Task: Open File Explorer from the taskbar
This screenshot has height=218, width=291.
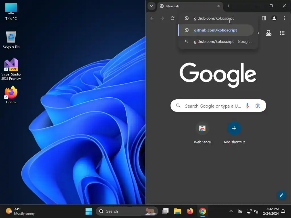Action: pos(177,211)
